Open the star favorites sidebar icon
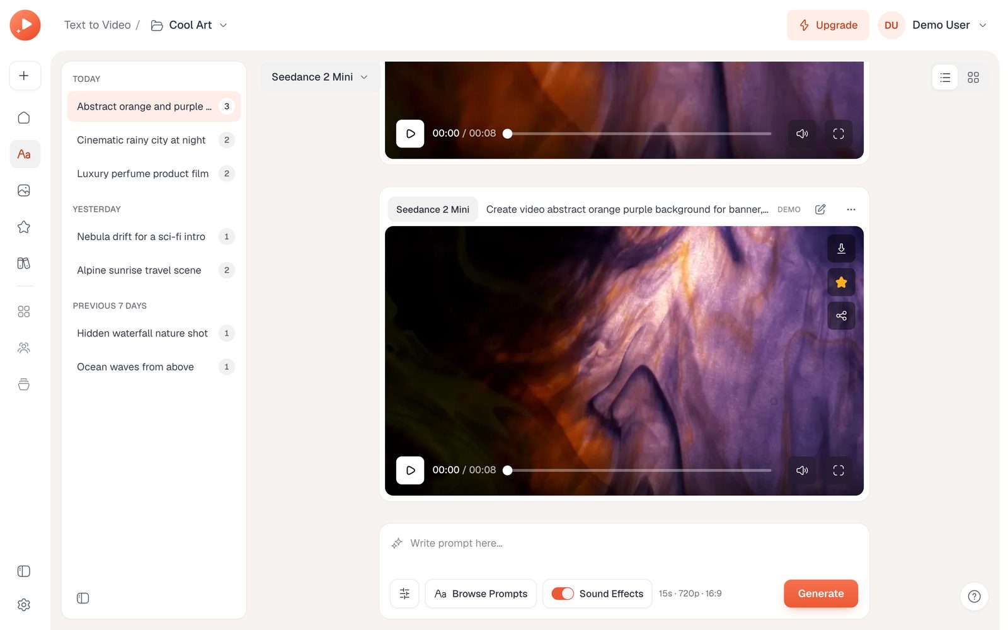 [x=24, y=227]
